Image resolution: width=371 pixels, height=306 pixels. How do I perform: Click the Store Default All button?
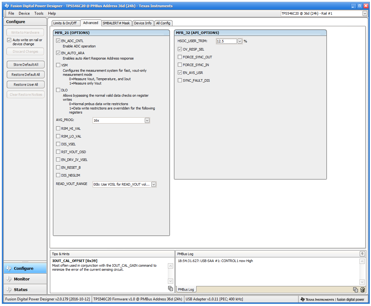point(25,65)
